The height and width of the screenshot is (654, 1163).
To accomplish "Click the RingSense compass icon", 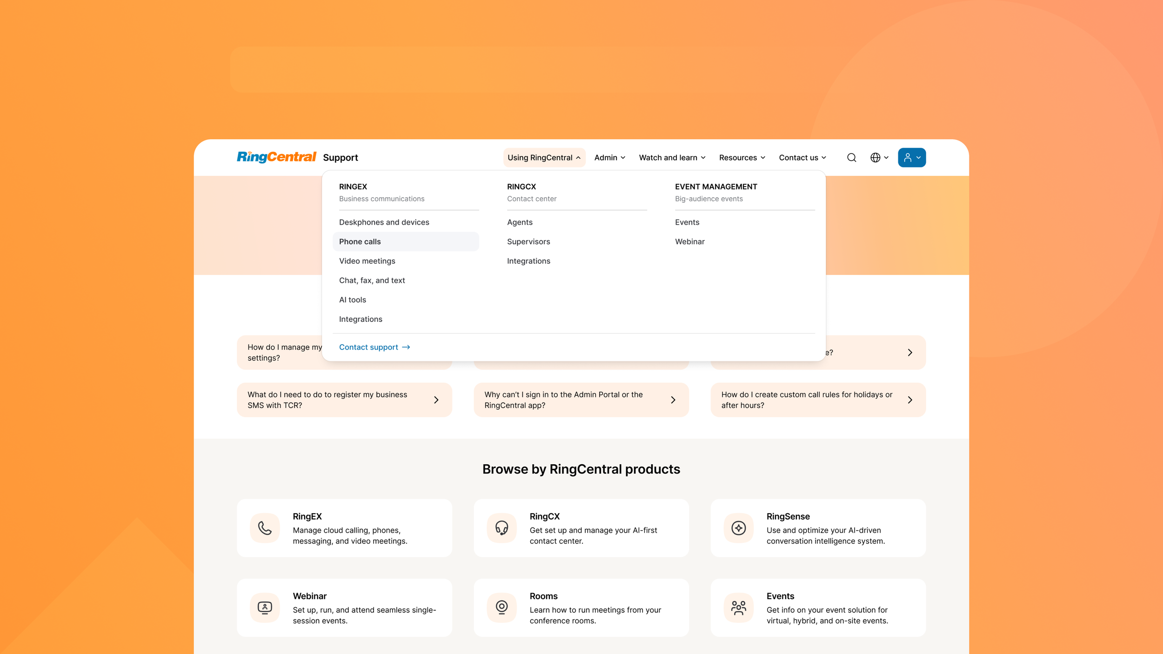I will tap(738, 528).
